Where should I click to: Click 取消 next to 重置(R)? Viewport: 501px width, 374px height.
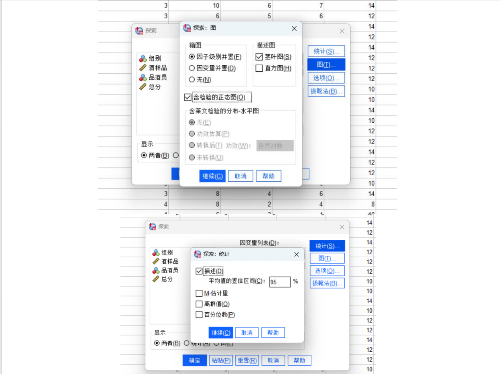[x=273, y=360]
